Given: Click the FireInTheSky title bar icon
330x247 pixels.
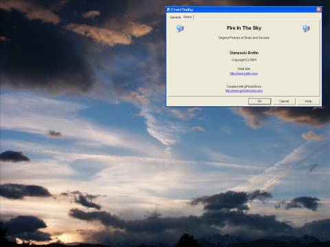Looking at the screenshot, I should pos(168,10).
